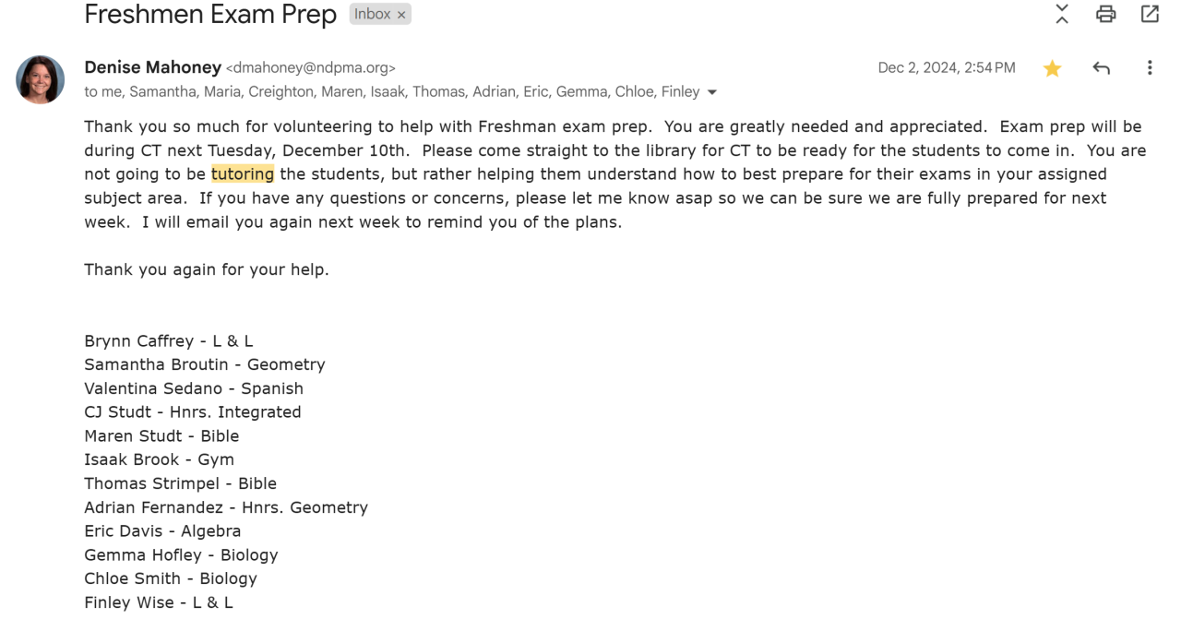Click the "Thank you again for your help" sentence
This screenshot has width=1181, height=619.
pos(207,269)
